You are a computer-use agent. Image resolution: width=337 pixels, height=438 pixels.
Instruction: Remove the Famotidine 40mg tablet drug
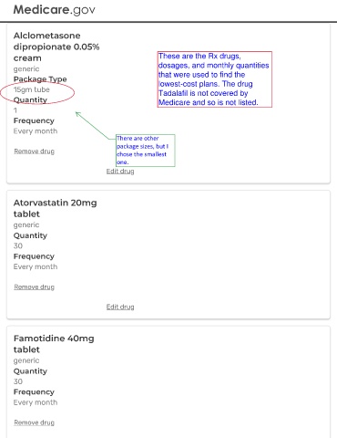click(x=34, y=422)
